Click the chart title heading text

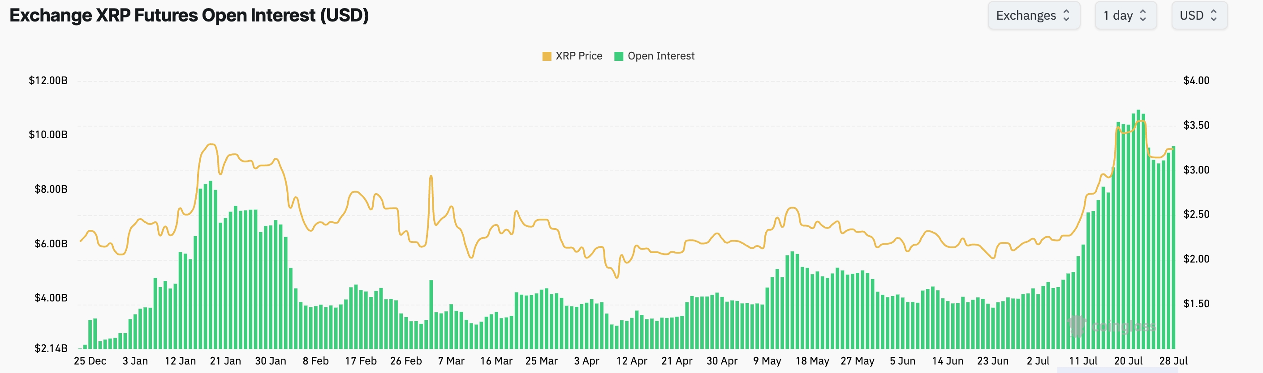(189, 16)
